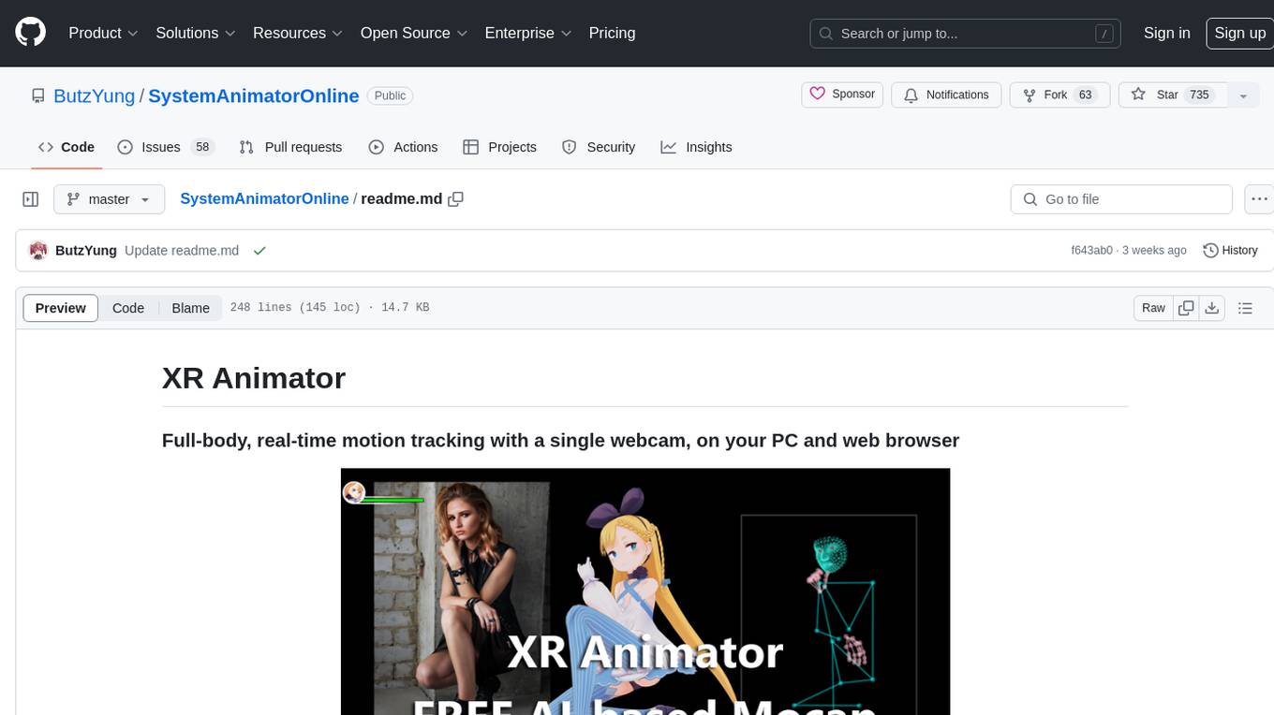Show commit status green checkmark details
This screenshot has width=1274, height=715.
(259, 251)
